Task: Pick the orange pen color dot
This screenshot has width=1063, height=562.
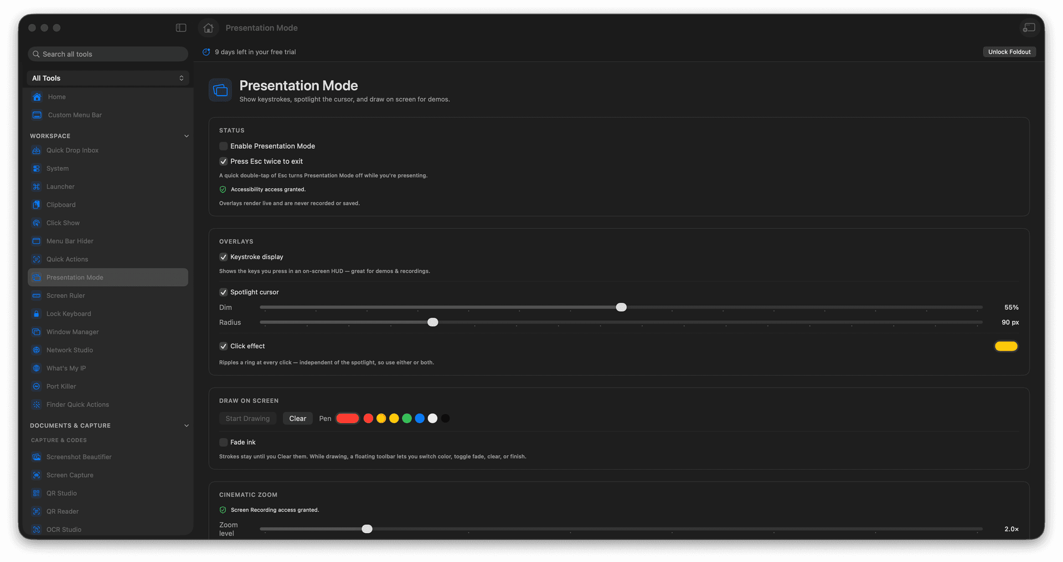Action: coord(381,419)
